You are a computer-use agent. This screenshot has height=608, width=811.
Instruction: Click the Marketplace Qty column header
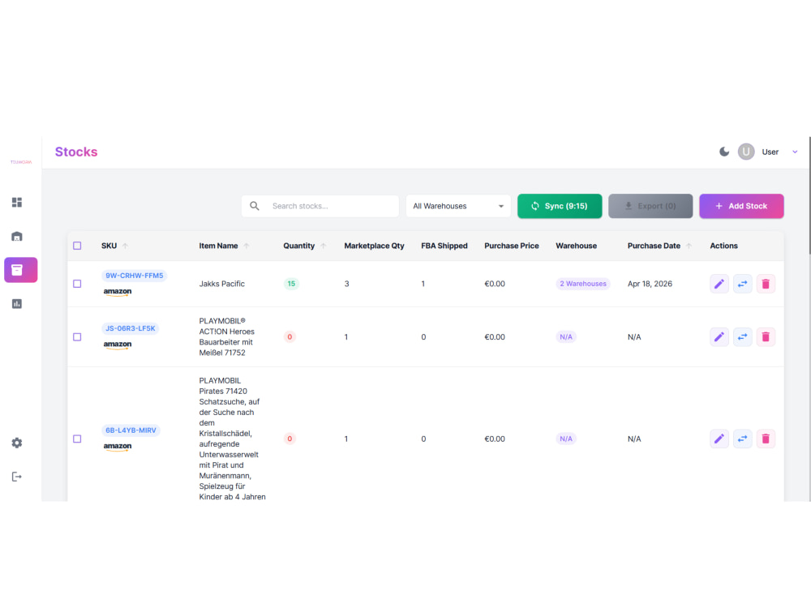point(375,246)
